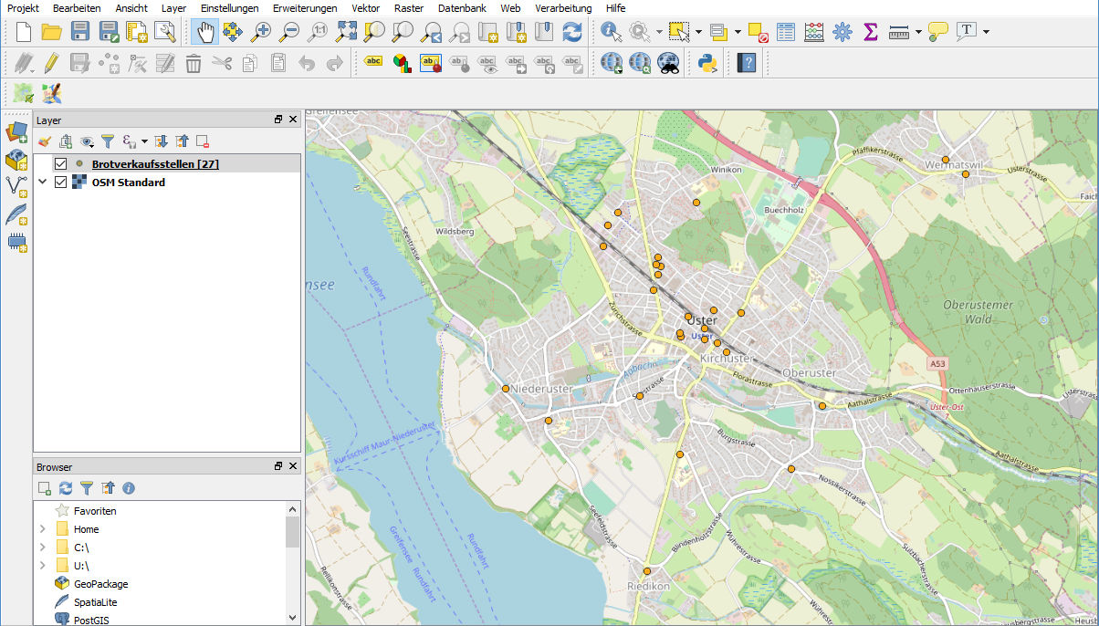Image resolution: width=1099 pixels, height=626 pixels.
Task: Show statistical summary panel
Action: point(870,31)
